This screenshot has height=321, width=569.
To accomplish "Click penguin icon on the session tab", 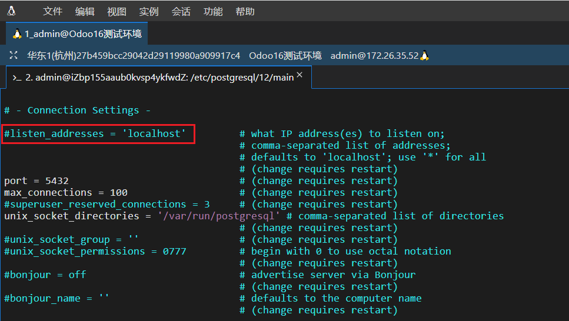I will (x=16, y=34).
